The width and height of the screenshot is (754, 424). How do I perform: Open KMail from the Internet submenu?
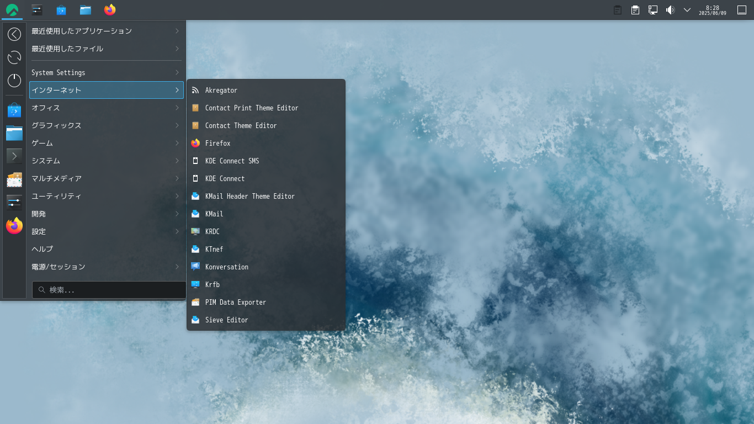click(266, 214)
